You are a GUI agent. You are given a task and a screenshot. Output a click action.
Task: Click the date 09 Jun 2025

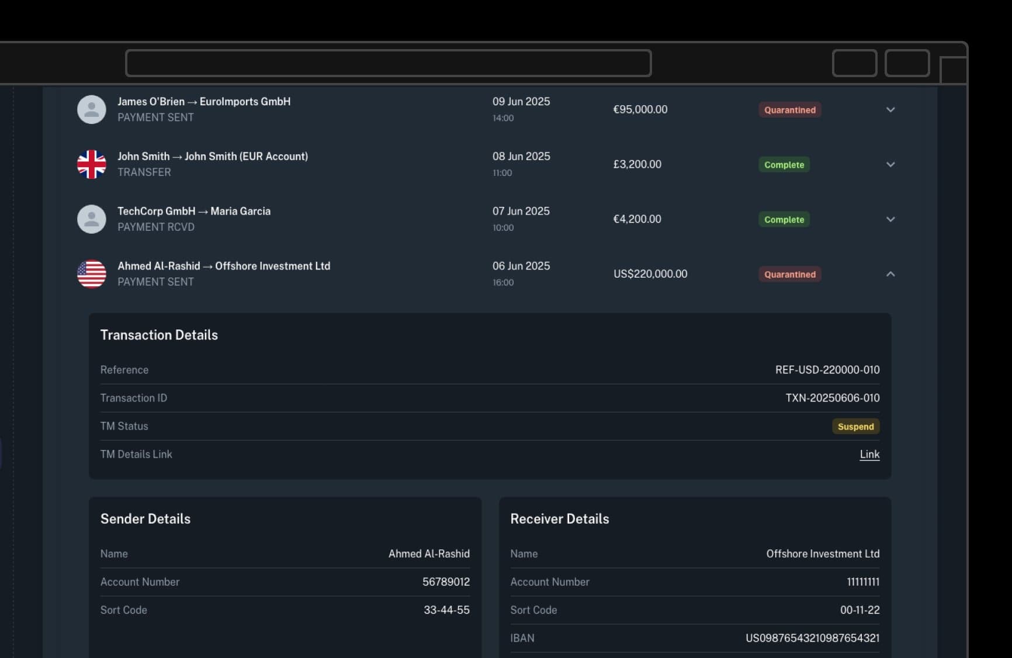pyautogui.click(x=521, y=102)
